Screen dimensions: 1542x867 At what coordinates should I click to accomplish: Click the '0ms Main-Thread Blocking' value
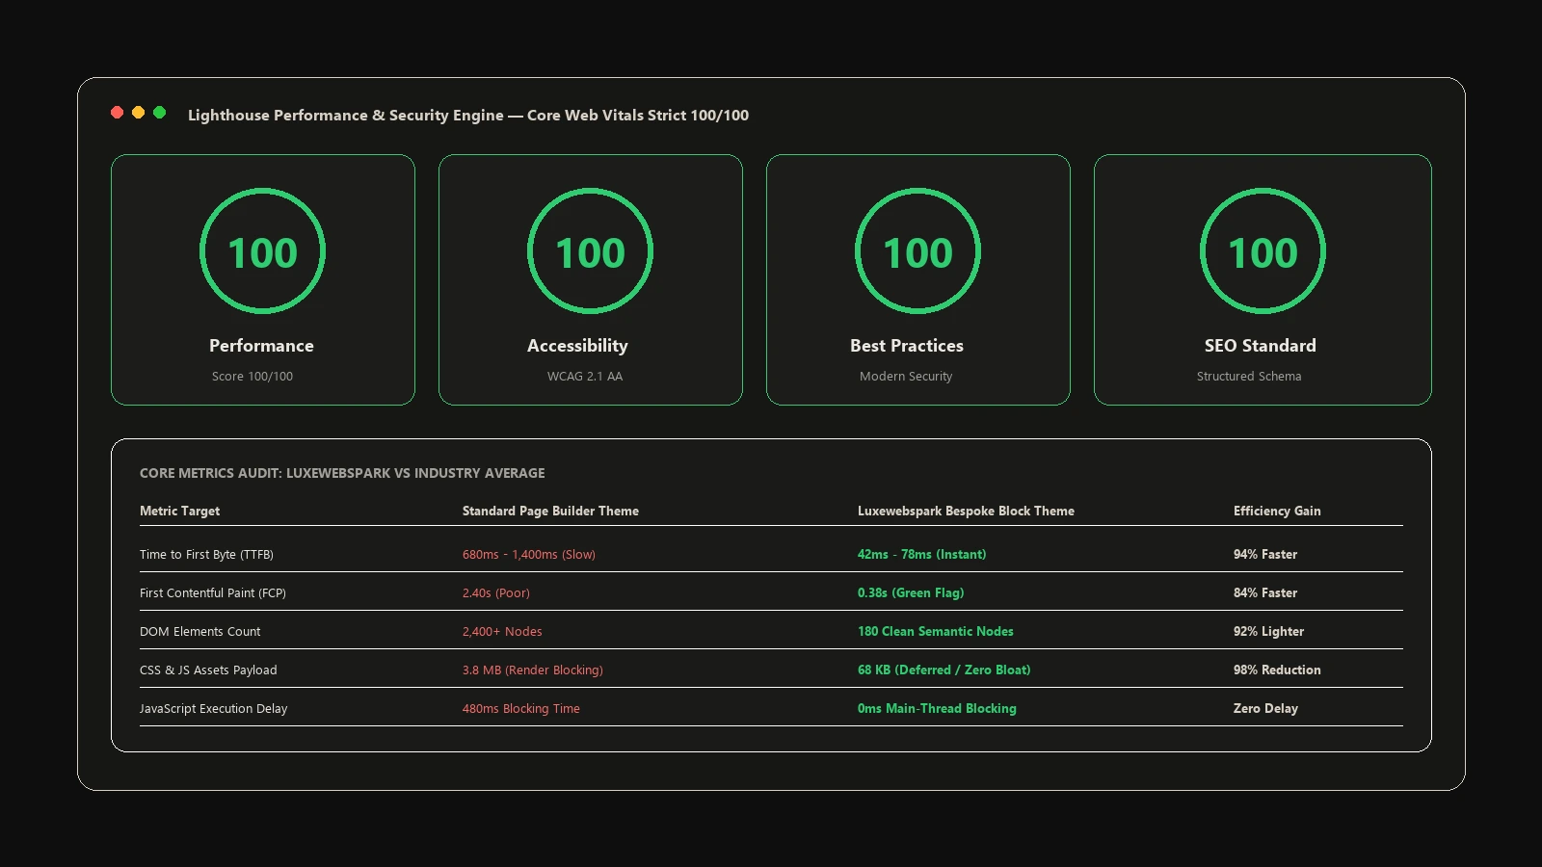(x=937, y=709)
